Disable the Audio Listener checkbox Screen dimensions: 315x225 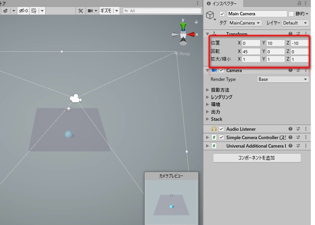click(x=222, y=129)
